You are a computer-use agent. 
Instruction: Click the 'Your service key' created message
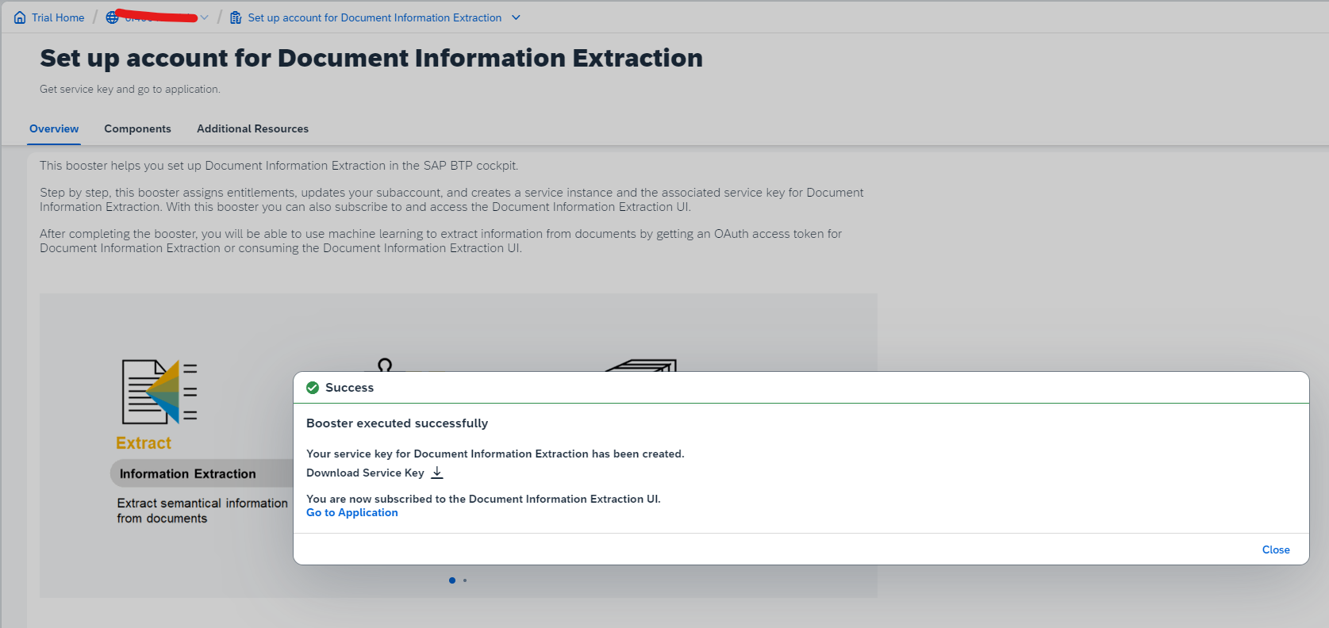[495, 454]
